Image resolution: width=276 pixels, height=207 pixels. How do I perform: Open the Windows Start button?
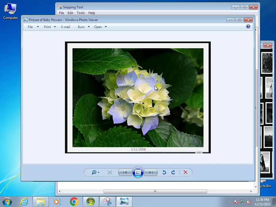pyautogui.click(x=7, y=202)
